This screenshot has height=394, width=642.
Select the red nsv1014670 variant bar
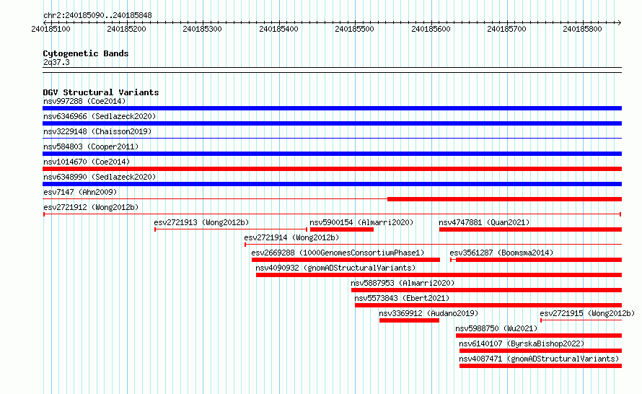pos(332,169)
